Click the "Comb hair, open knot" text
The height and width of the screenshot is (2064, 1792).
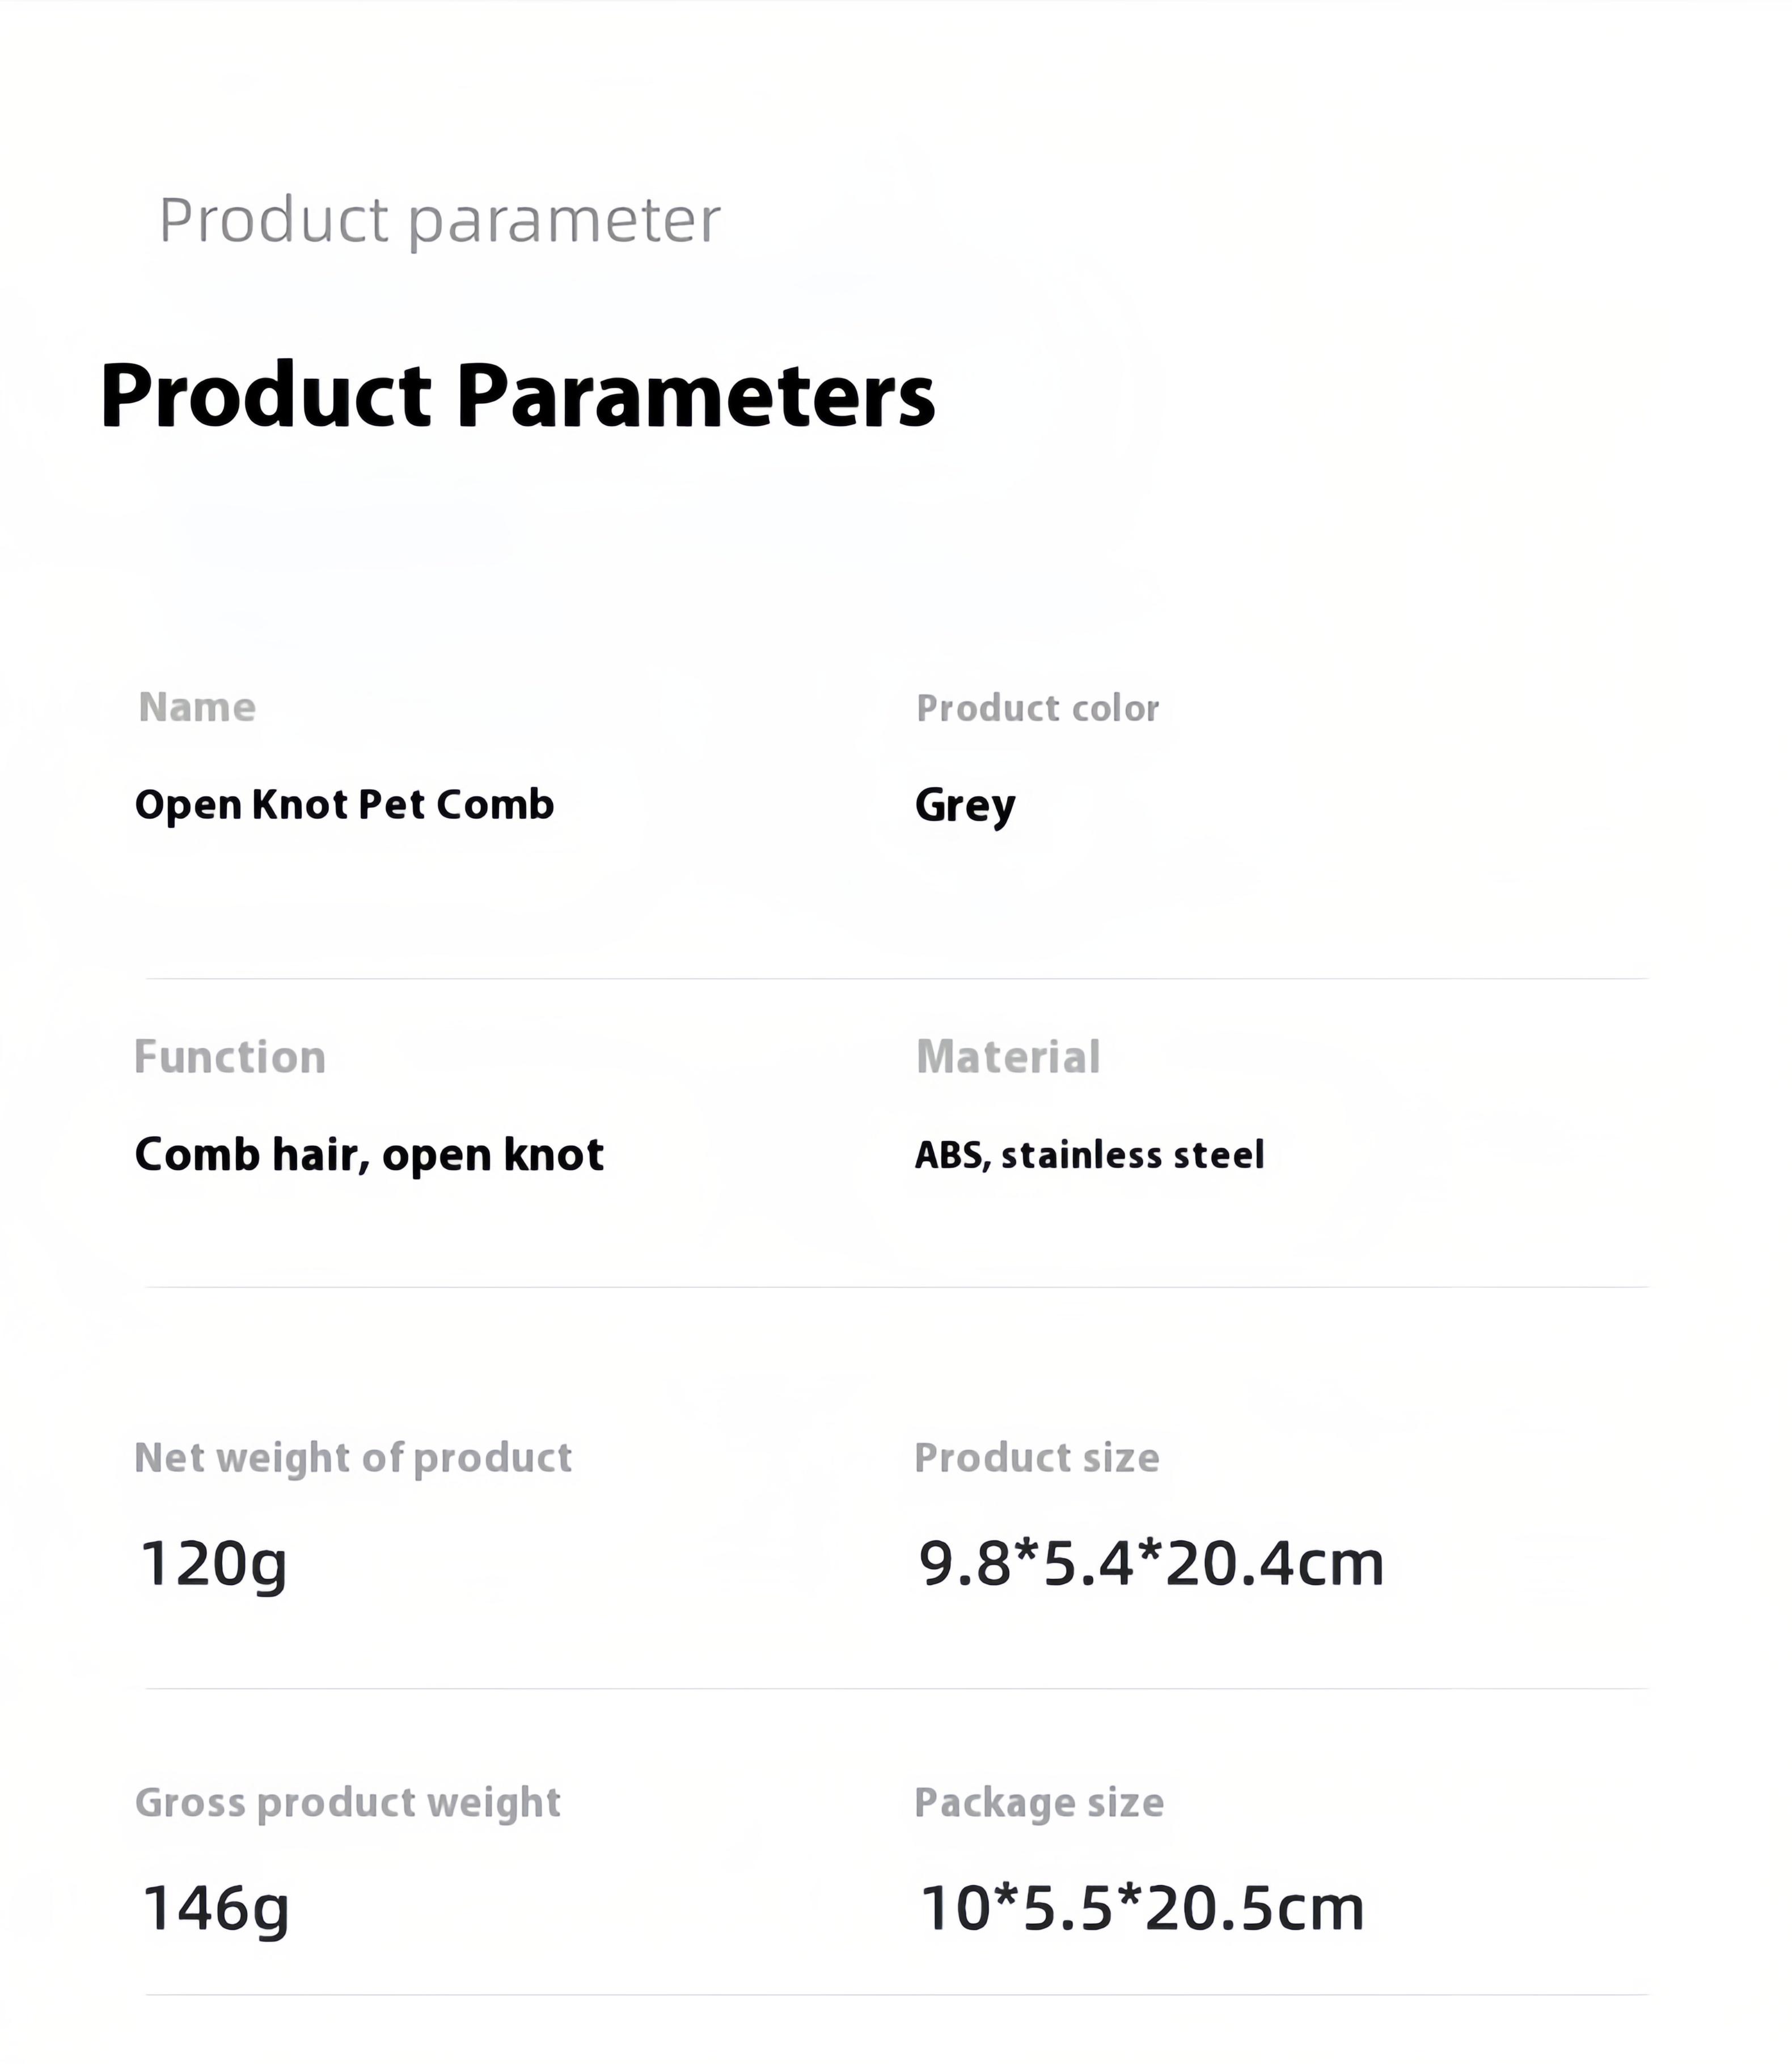(369, 1155)
